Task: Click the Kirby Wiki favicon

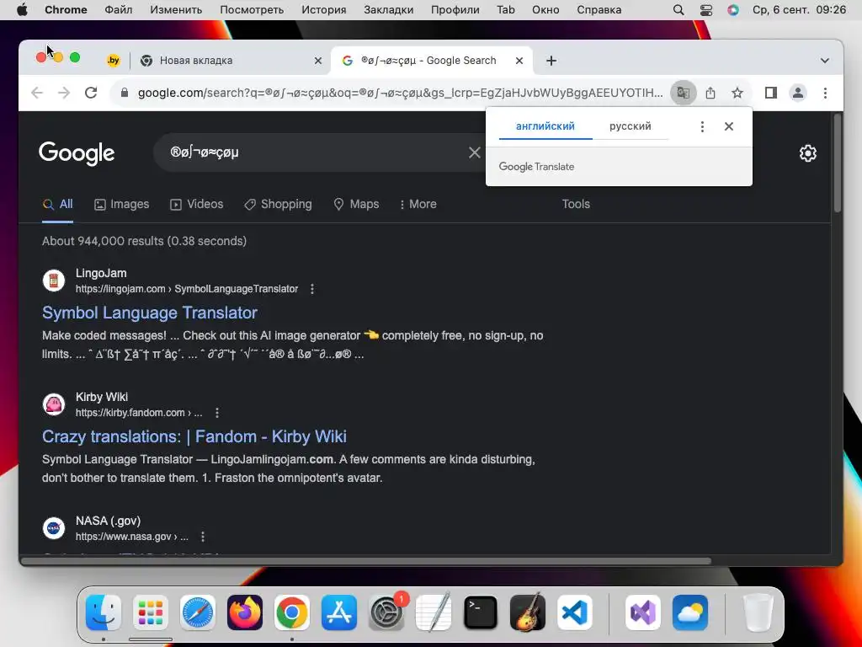Action: (x=54, y=404)
